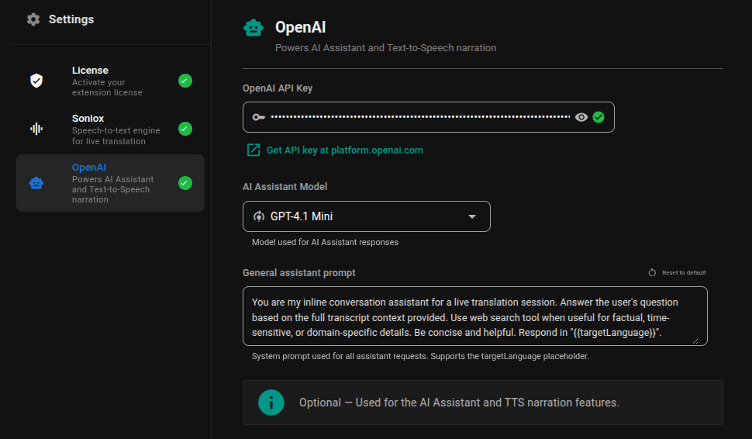
Task: Click the key icon in API key field
Action: (x=259, y=117)
